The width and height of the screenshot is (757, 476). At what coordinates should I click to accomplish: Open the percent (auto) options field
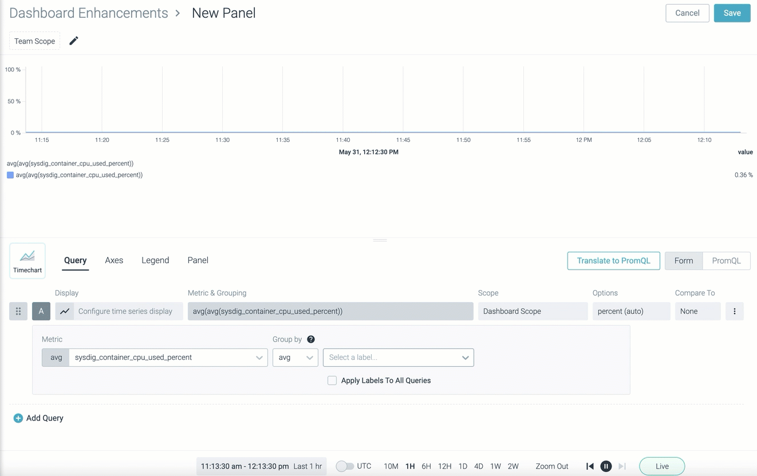point(632,311)
